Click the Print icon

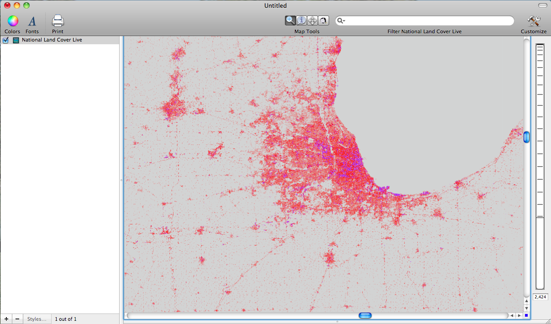pyautogui.click(x=57, y=21)
